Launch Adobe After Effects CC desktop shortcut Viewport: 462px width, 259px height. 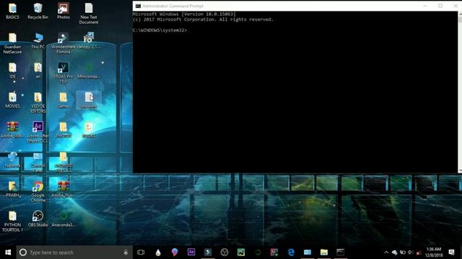pos(38,132)
